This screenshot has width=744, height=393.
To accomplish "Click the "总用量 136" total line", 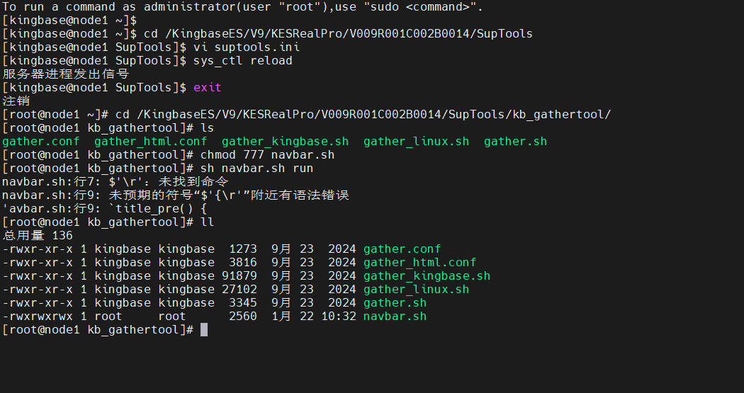I will pyautogui.click(x=38, y=235).
